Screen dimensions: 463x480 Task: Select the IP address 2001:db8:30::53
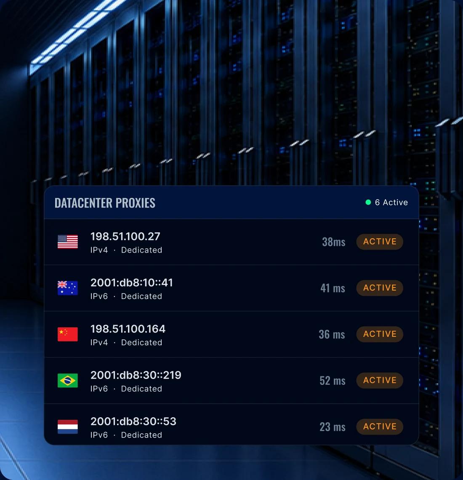(133, 421)
